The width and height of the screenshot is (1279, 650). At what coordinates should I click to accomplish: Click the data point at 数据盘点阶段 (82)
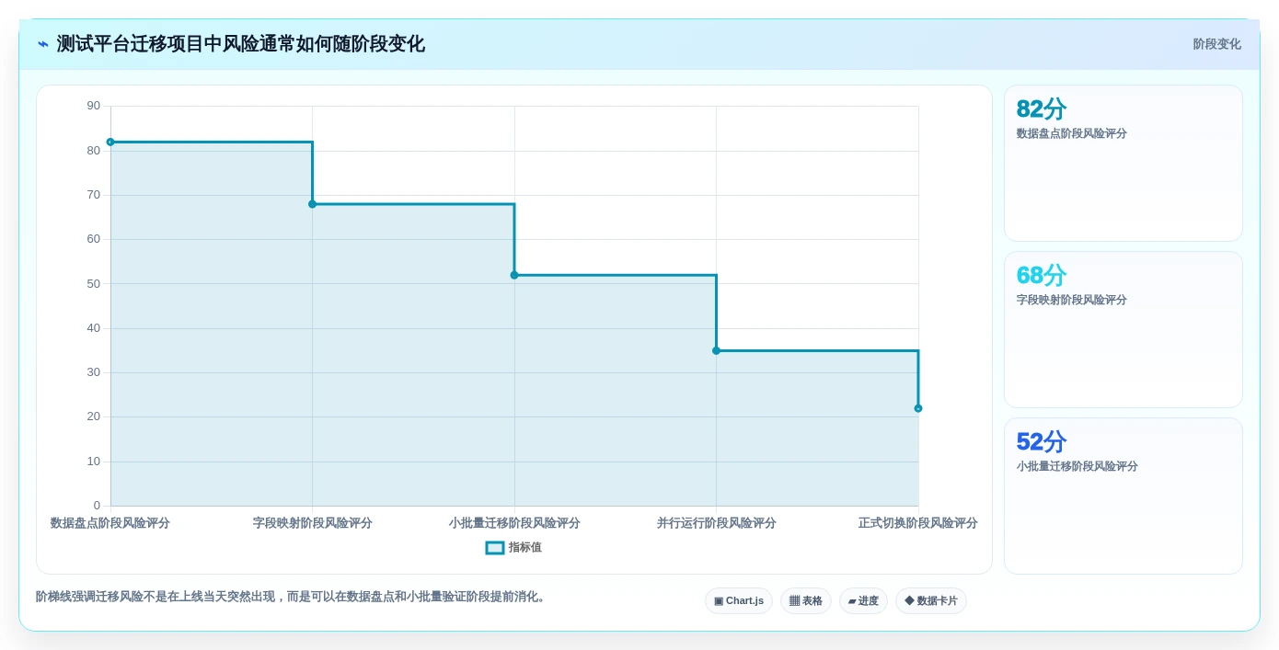tap(110, 142)
